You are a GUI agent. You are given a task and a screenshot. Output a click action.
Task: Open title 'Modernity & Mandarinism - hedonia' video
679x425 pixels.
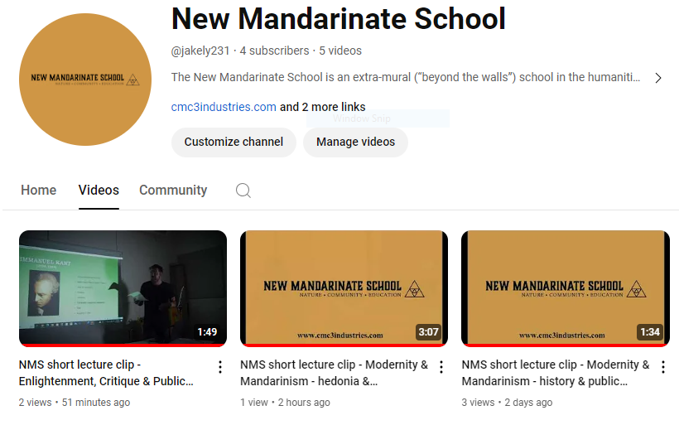[x=334, y=373]
